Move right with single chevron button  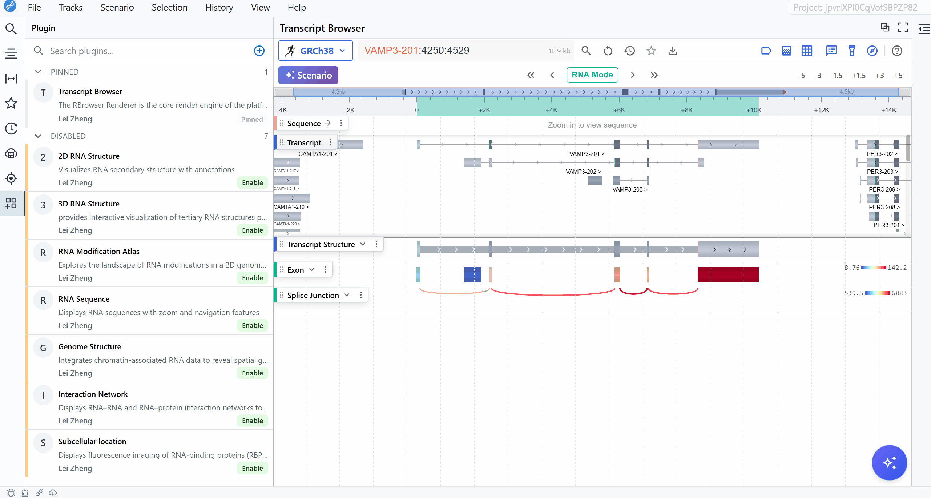coord(633,75)
